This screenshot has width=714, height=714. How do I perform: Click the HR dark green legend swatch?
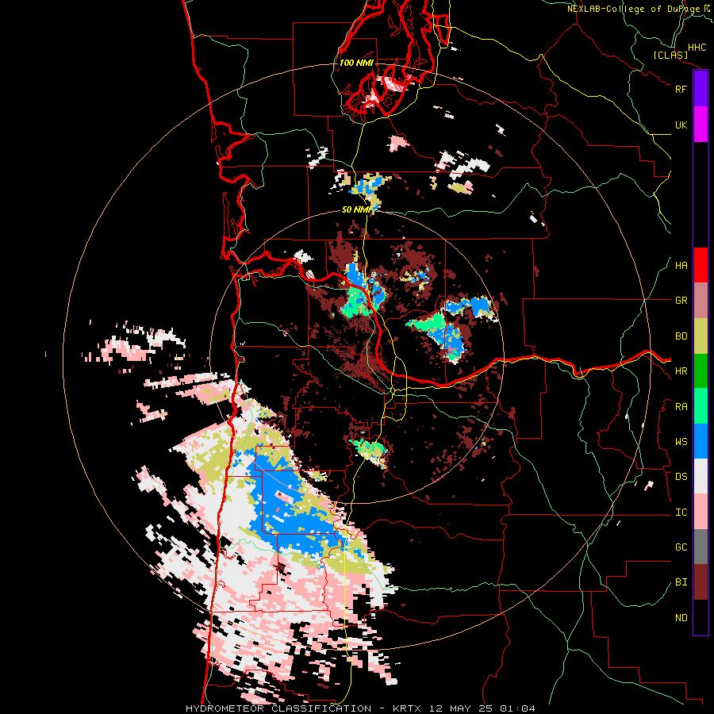701,371
